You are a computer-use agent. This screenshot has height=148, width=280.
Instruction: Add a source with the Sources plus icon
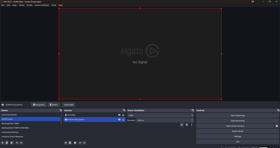pyautogui.click(x=66, y=143)
